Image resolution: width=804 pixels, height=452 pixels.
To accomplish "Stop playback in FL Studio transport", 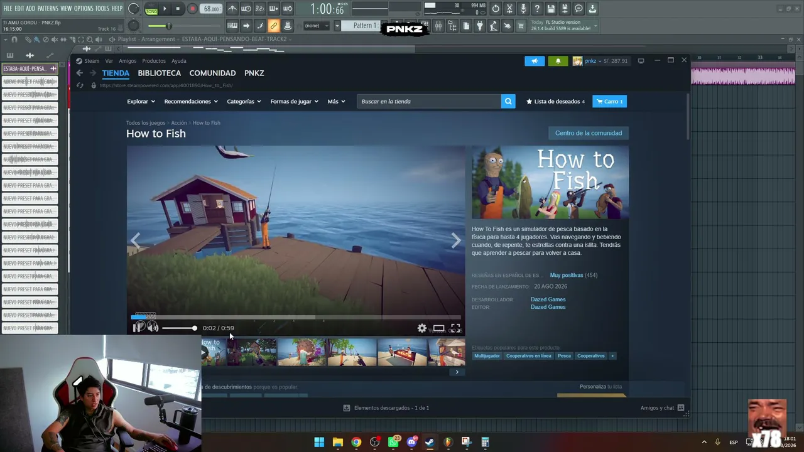I will pos(178,9).
